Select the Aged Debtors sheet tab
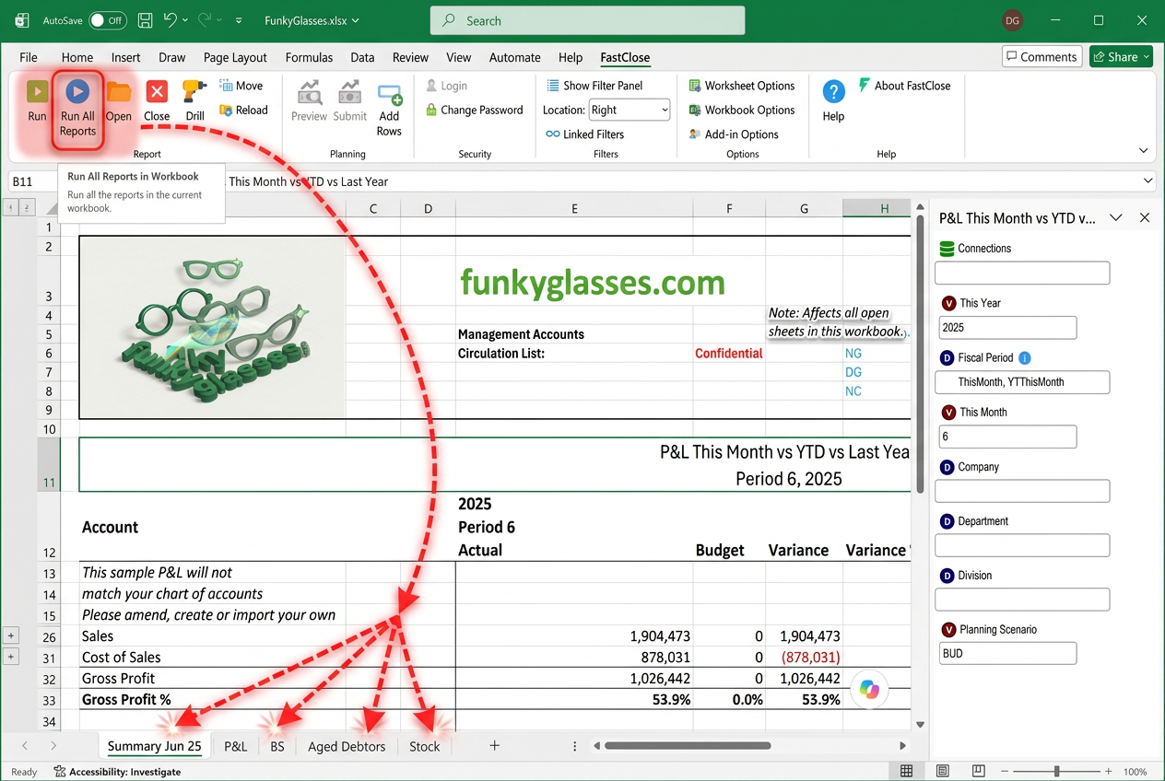The height and width of the screenshot is (781, 1165). [347, 746]
